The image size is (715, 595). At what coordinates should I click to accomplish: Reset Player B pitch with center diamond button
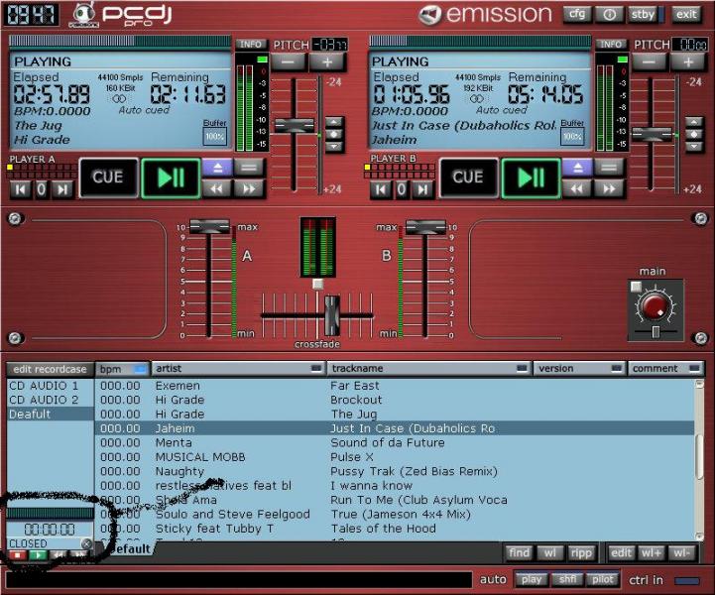pyautogui.click(x=694, y=135)
